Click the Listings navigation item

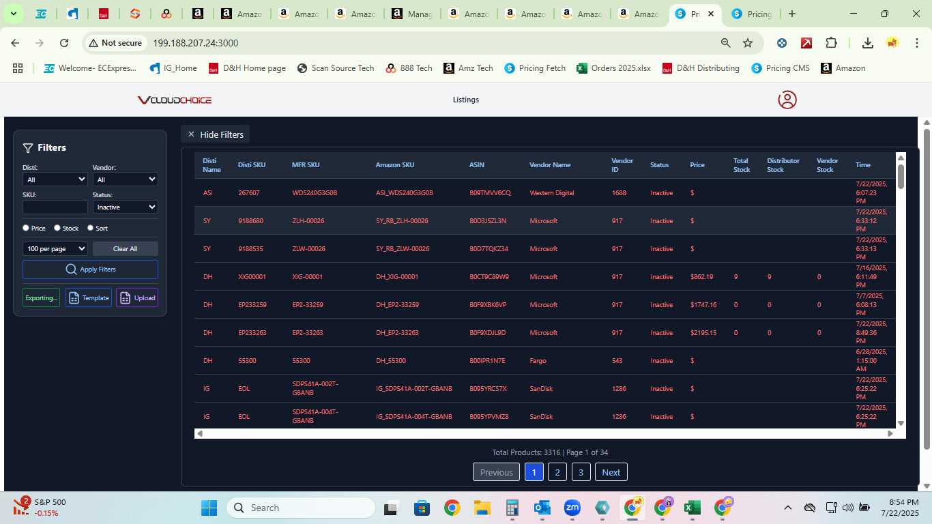coord(466,100)
